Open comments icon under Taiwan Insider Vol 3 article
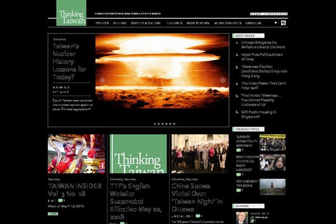Image resolution: width=336 pixels, height=224 pixels. [x=60, y=200]
